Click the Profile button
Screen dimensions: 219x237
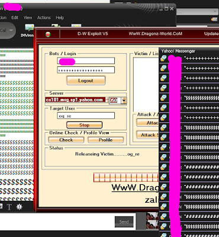click(105, 140)
